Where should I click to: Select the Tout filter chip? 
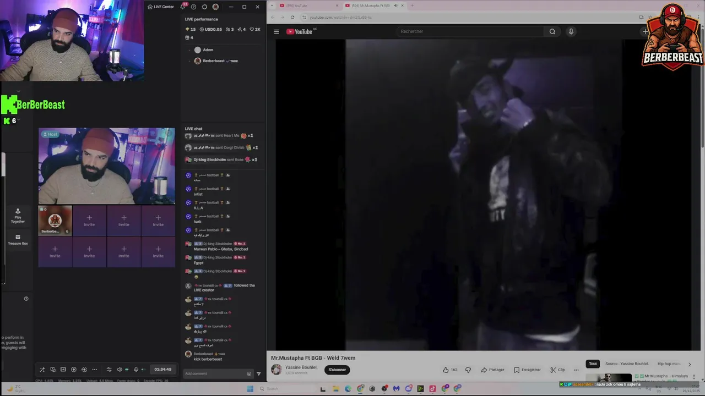pyautogui.click(x=593, y=364)
